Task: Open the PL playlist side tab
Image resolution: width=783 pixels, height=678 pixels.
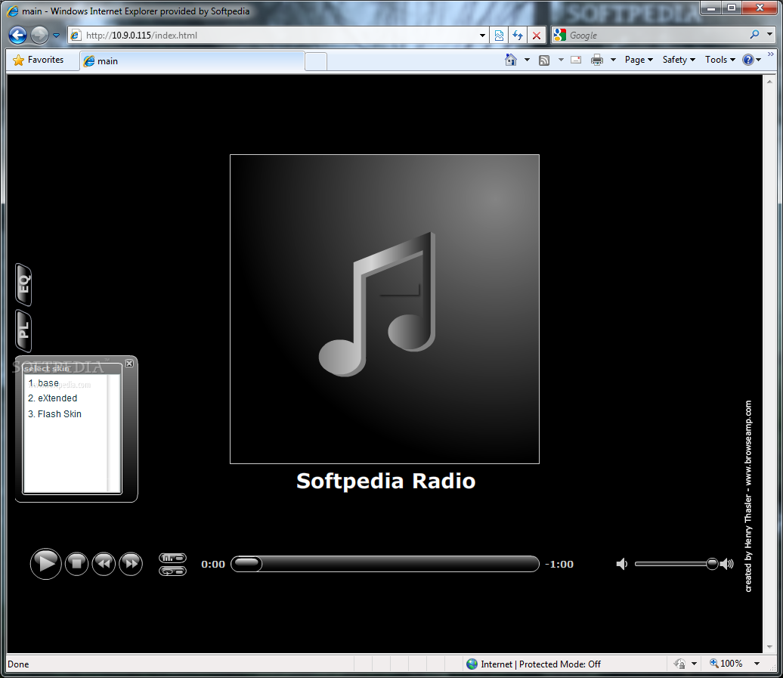Action: (x=23, y=330)
